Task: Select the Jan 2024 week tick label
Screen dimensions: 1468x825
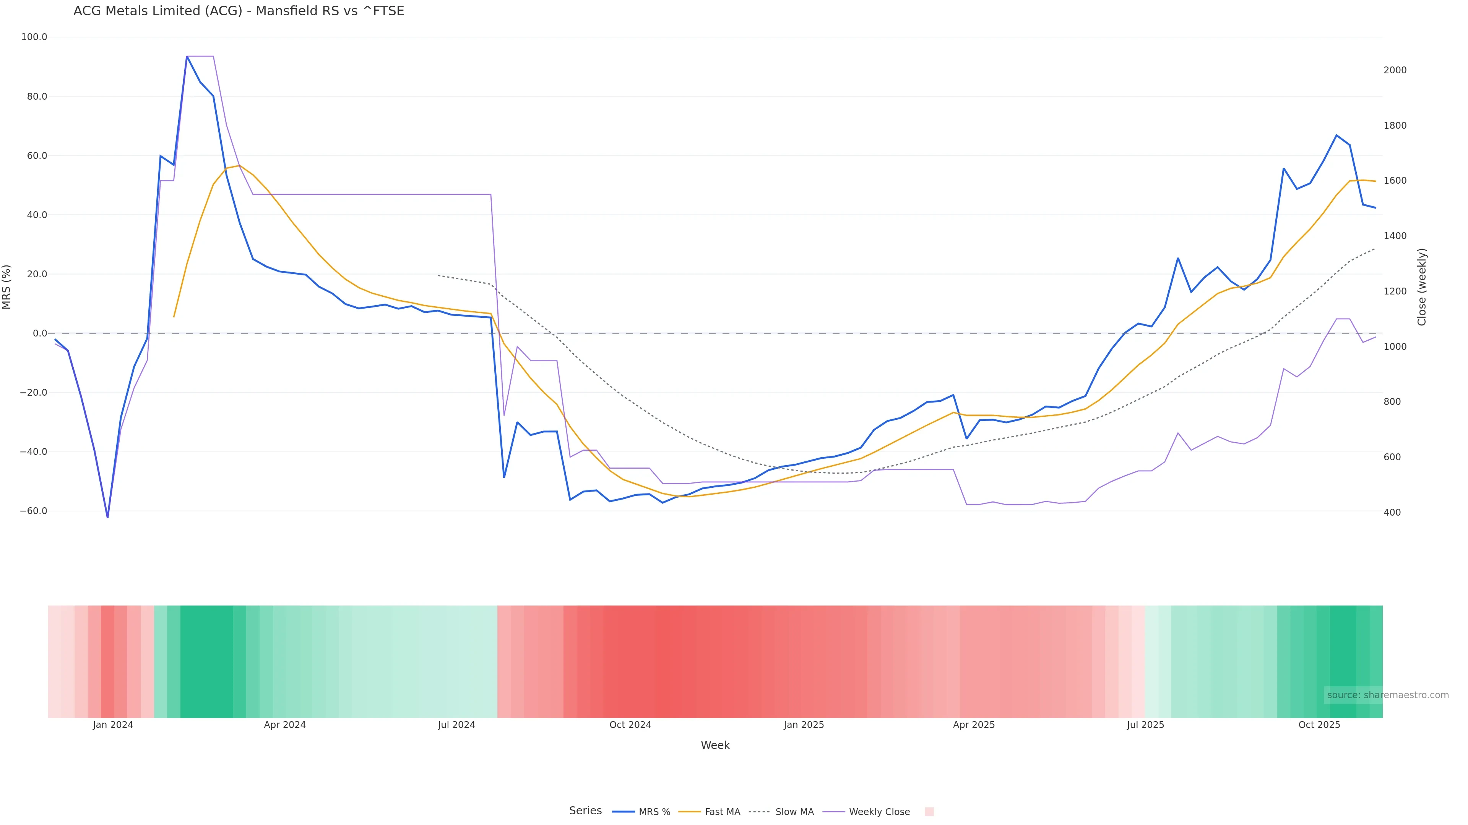Action: [x=113, y=725]
